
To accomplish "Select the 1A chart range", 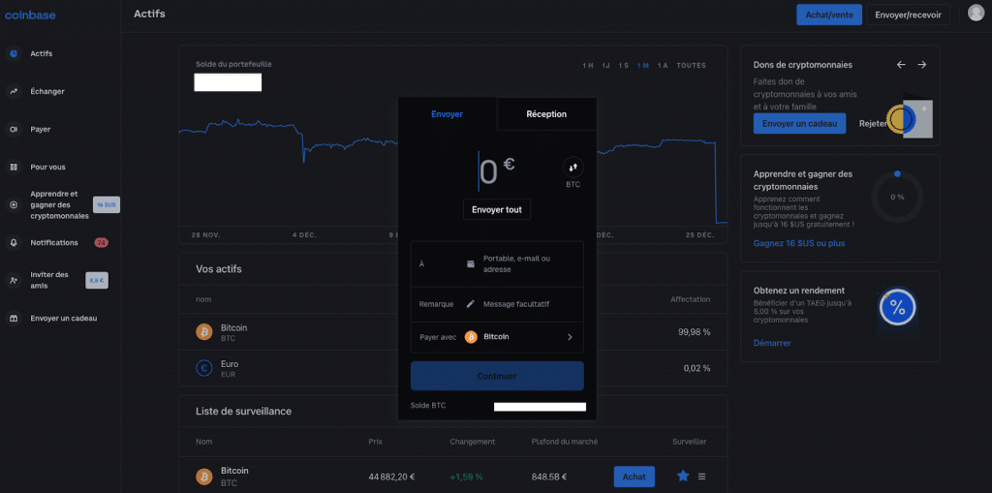I will (663, 66).
